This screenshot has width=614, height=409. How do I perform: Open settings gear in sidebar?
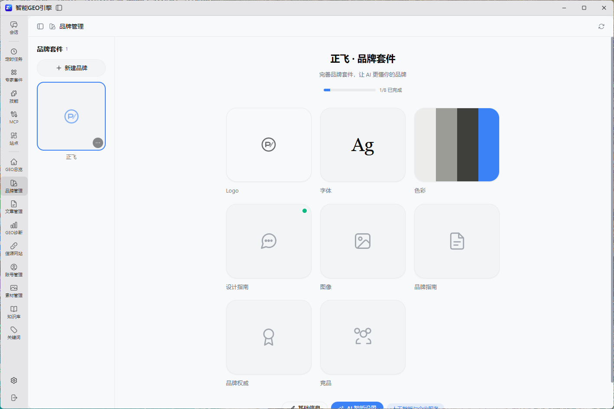(14, 380)
